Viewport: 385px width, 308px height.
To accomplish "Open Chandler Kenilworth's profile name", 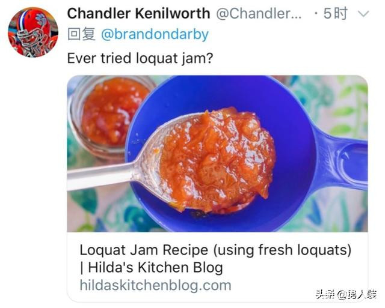I will coord(138,13).
